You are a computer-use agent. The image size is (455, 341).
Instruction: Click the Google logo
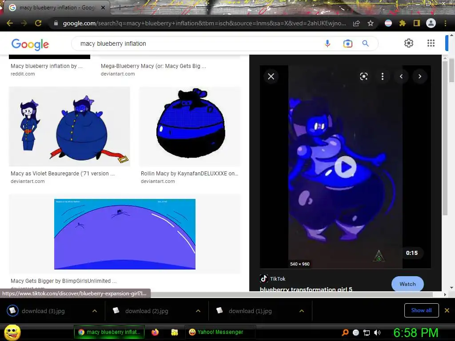pyautogui.click(x=30, y=44)
